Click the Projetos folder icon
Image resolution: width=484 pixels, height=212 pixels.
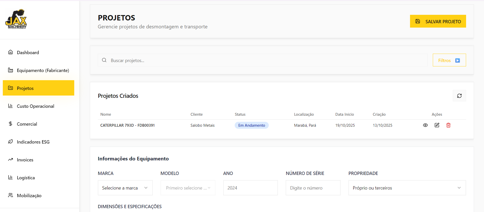tap(10, 88)
